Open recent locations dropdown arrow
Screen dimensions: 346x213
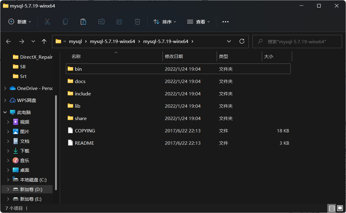33,41
